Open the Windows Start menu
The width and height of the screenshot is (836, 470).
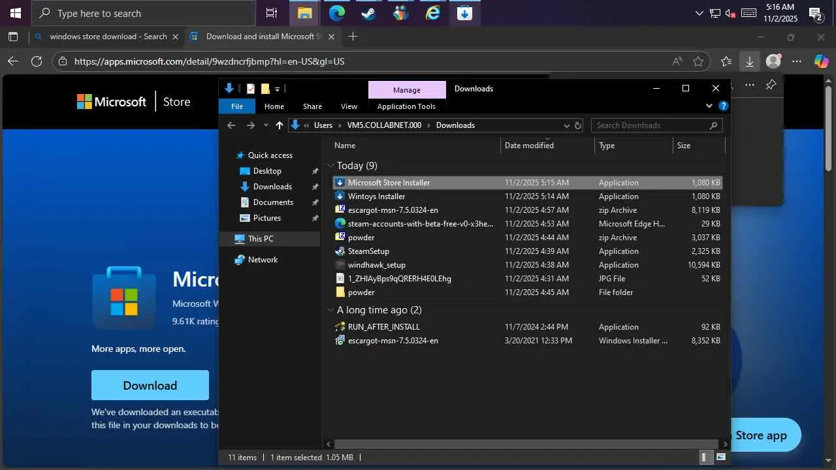point(16,13)
